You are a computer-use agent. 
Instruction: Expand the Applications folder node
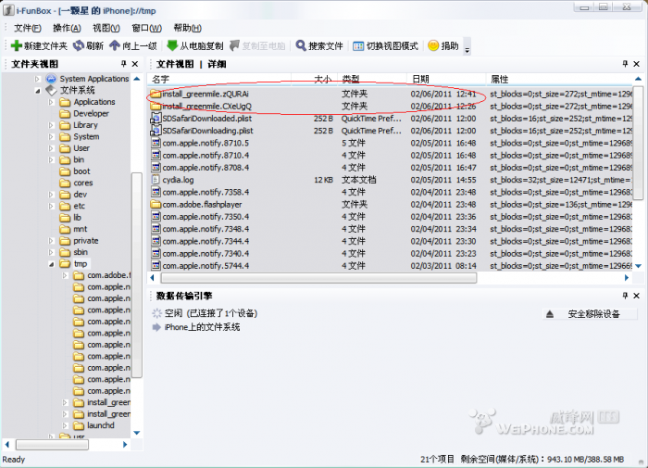51,102
